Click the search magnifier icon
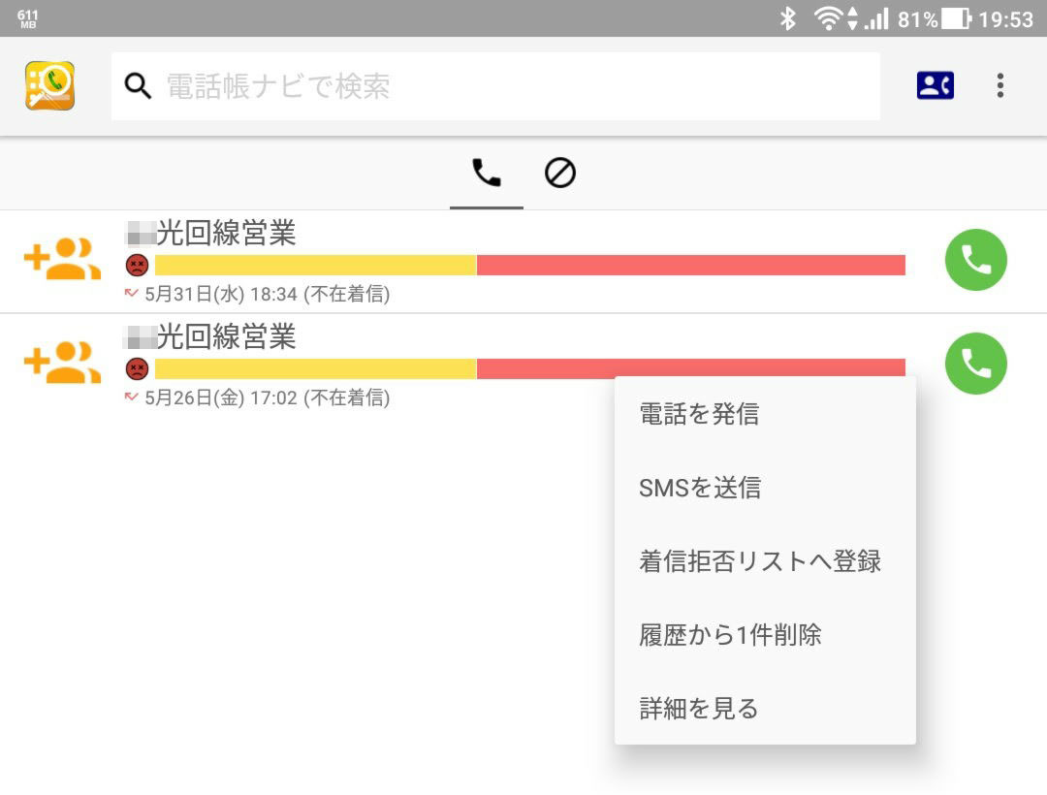Image resolution: width=1047 pixels, height=795 pixels. click(x=138, y=86)
